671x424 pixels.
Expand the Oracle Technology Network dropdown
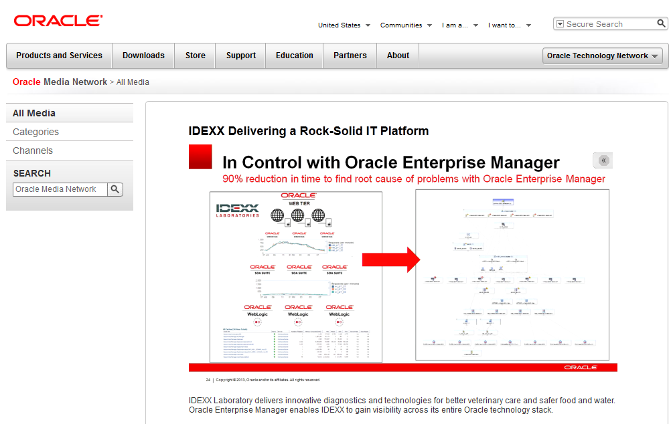tap(602, 56)
